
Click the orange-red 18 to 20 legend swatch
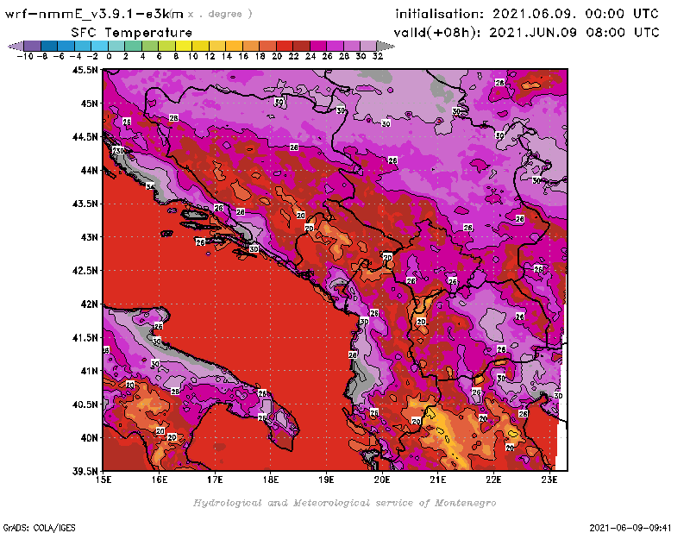pos(267,46)
